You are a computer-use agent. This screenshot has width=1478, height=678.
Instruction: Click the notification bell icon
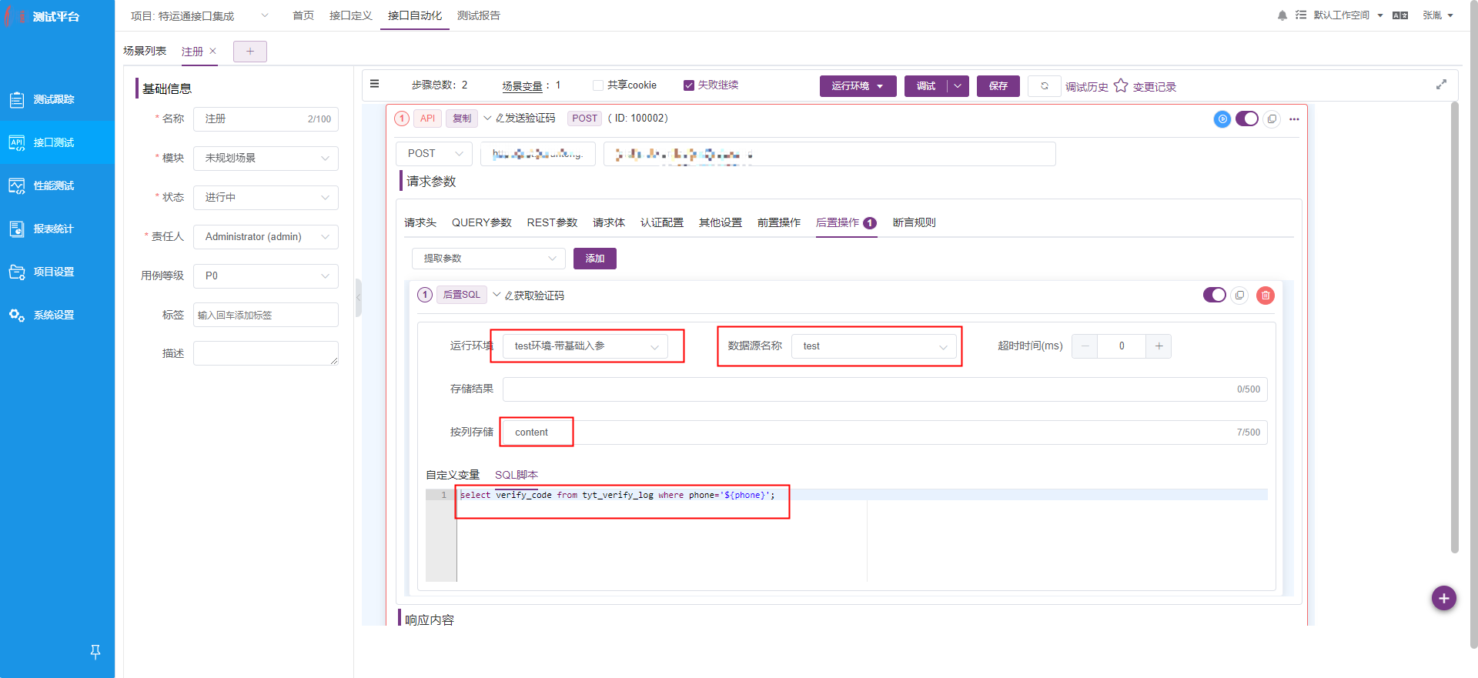(x=1282, y=15)
